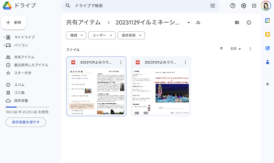The height and width of the screenshot is (163, 274).
Task: Open Google Keep in side panel
Action: 267,34
